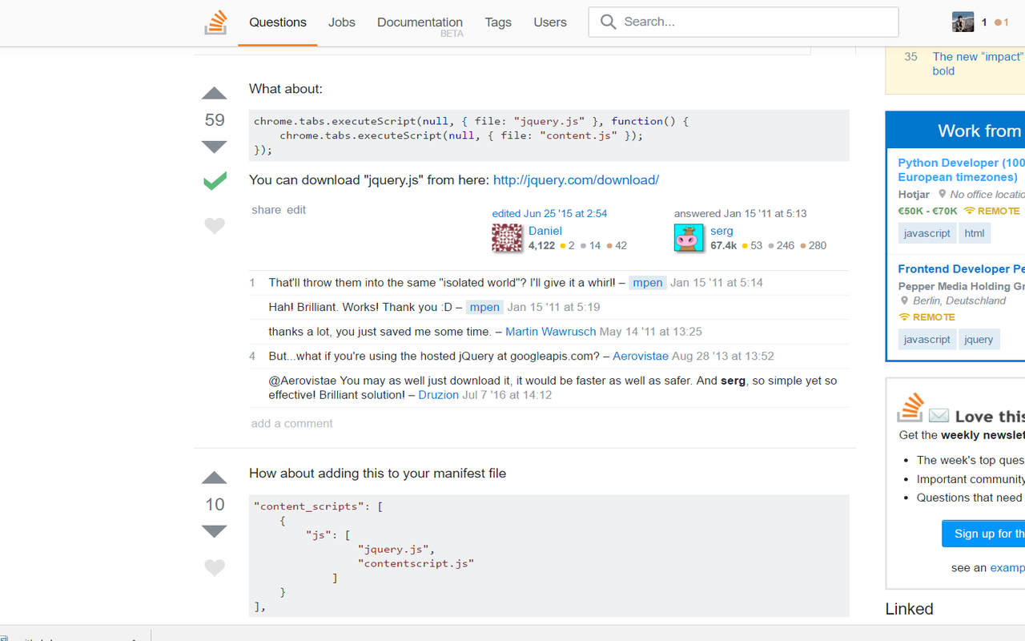This screenshot has width=1025, height=641.
Task: Click the edit link under the answer
Action: [296, 210]
